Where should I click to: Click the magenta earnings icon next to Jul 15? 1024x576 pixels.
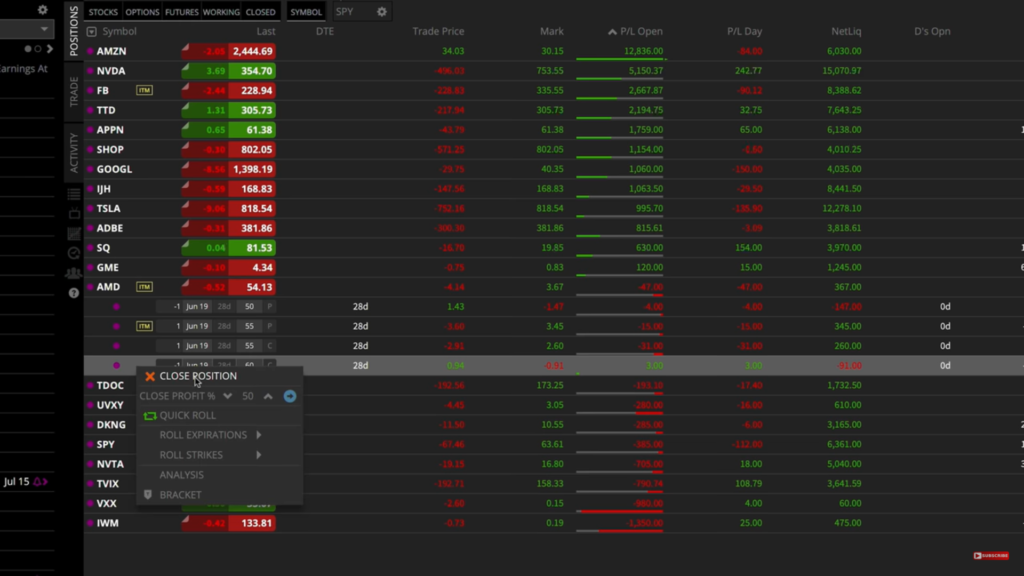point(41,482)
